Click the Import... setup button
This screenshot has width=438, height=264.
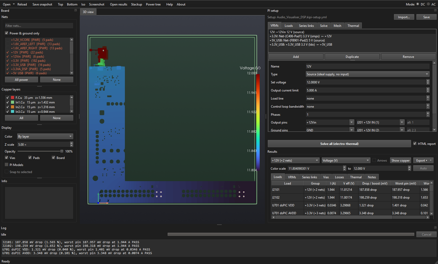coord(404,17)
